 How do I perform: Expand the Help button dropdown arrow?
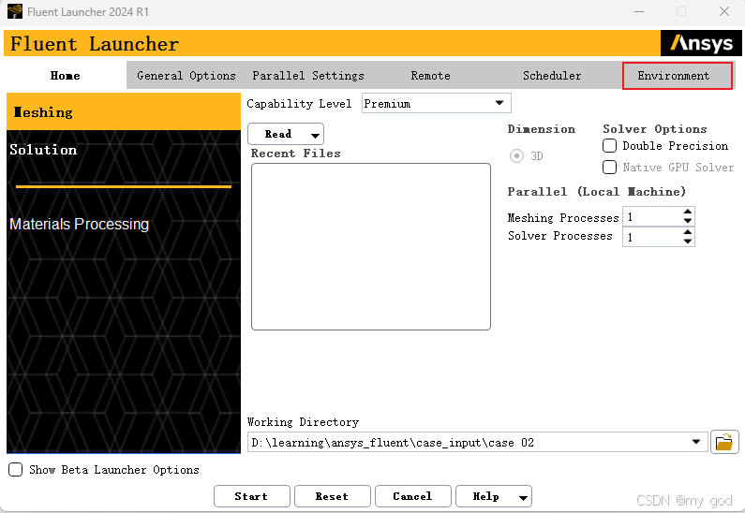523,497
